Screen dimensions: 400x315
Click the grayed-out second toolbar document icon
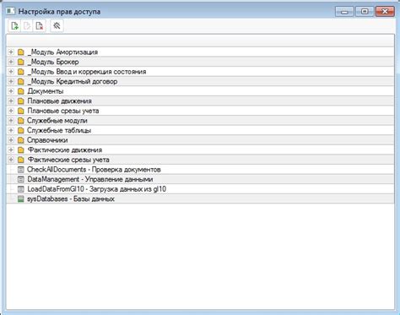click(x=27, y=26)
